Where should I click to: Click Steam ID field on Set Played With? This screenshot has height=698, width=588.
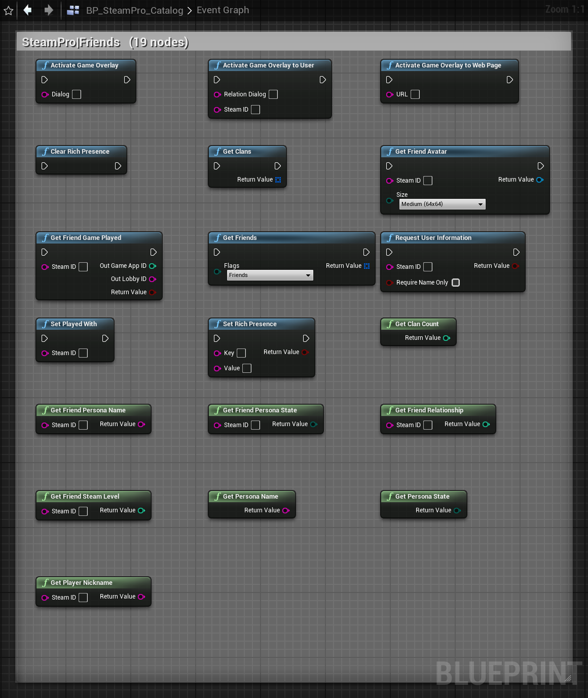pos(83,353)
